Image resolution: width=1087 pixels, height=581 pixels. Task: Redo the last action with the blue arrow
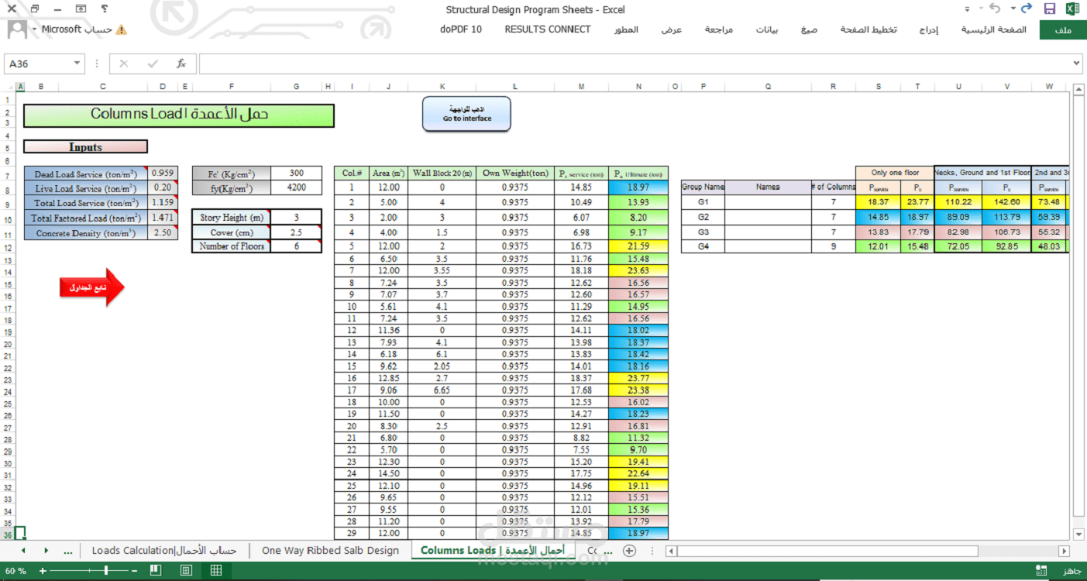pos(1027,9)
